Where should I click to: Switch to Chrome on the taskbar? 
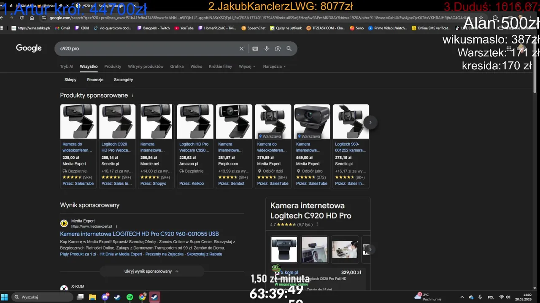[142, 297]
